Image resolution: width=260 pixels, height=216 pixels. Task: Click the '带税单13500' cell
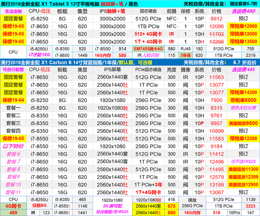[243, 42]
